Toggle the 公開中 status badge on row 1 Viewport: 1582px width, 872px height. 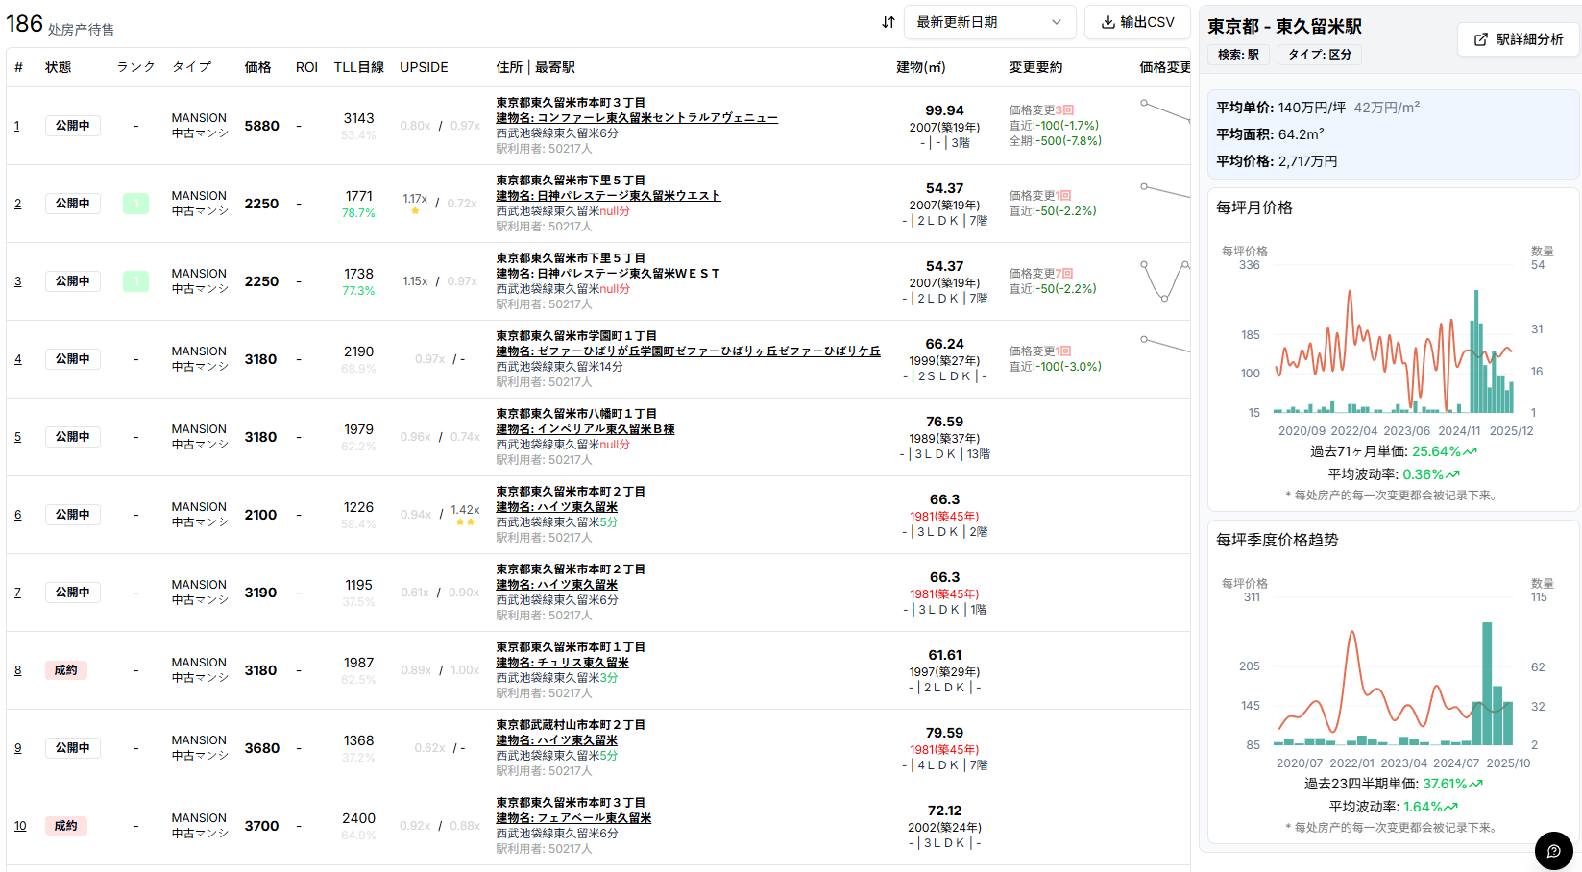point(72,125)
